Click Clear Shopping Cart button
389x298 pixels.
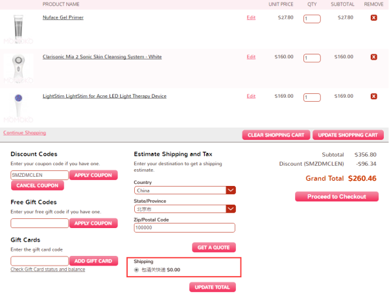click(276, 135)
